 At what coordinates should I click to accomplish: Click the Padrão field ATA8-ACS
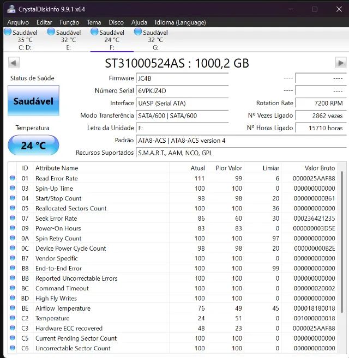(x=241, y=141)
